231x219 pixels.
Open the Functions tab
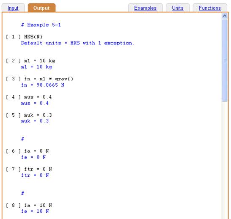(210, 8)
